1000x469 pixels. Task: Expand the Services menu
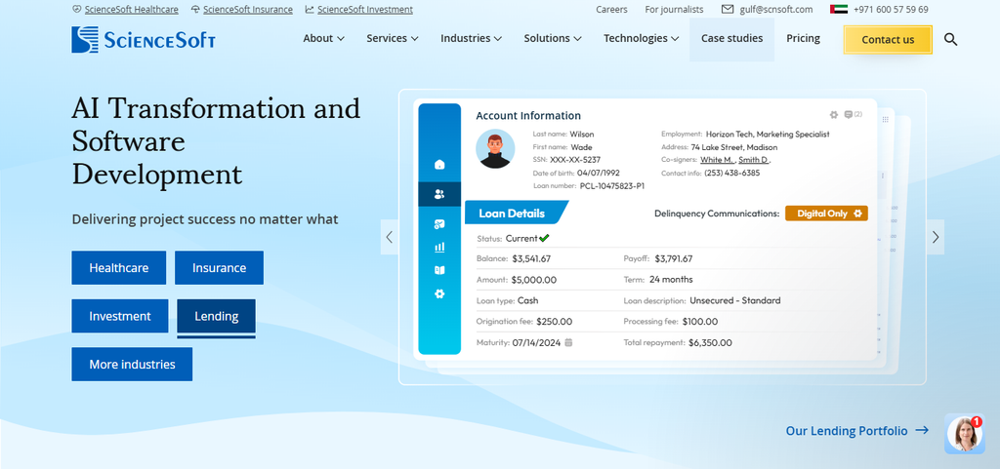click(x=393, y=38)
